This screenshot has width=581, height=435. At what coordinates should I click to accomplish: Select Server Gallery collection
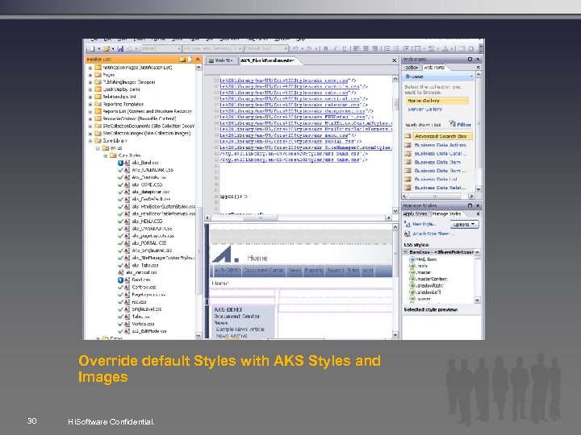click(x=424, y=109)
